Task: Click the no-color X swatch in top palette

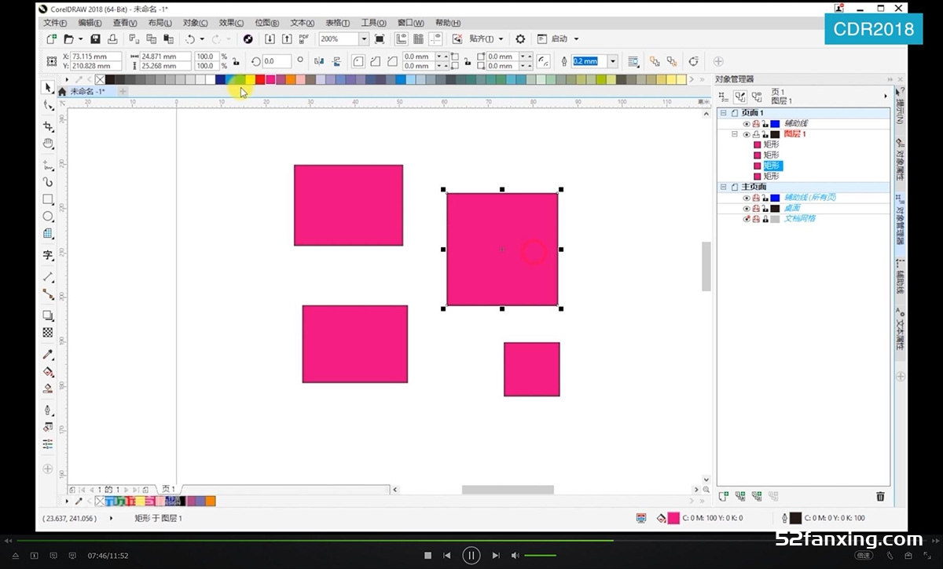Action: 100,79
